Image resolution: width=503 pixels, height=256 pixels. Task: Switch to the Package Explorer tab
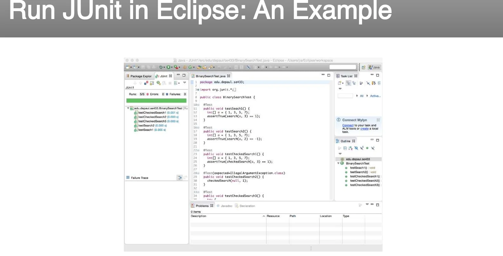pos(139,76)
